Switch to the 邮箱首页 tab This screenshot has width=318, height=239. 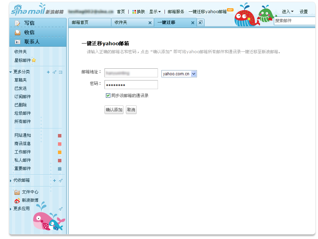90,22
